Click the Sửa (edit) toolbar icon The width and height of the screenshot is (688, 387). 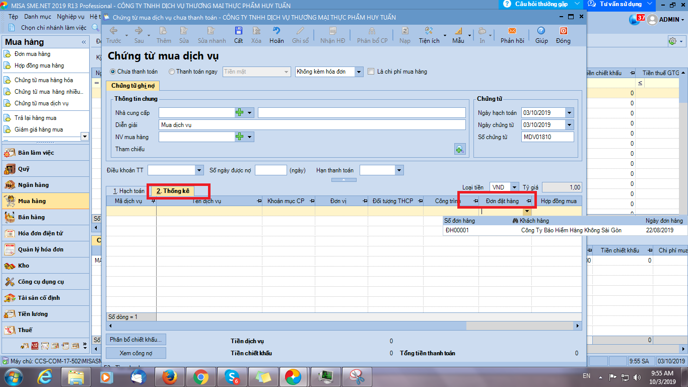[x=184, y=31]
